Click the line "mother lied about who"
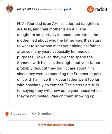 tap(60, 40)
